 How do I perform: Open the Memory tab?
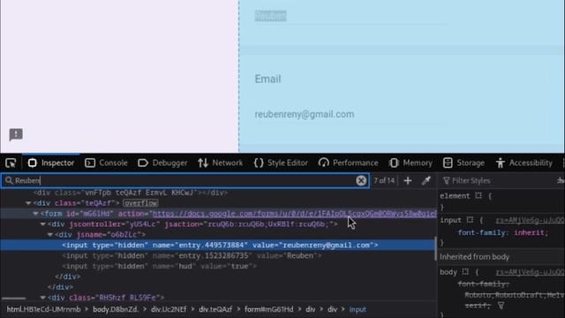coord(411,163)
